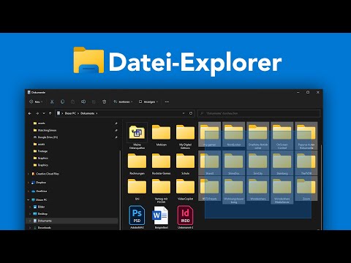
Task: Select the OnScreen Control folder
Action: pyautogui.click(x=282, y=136)
